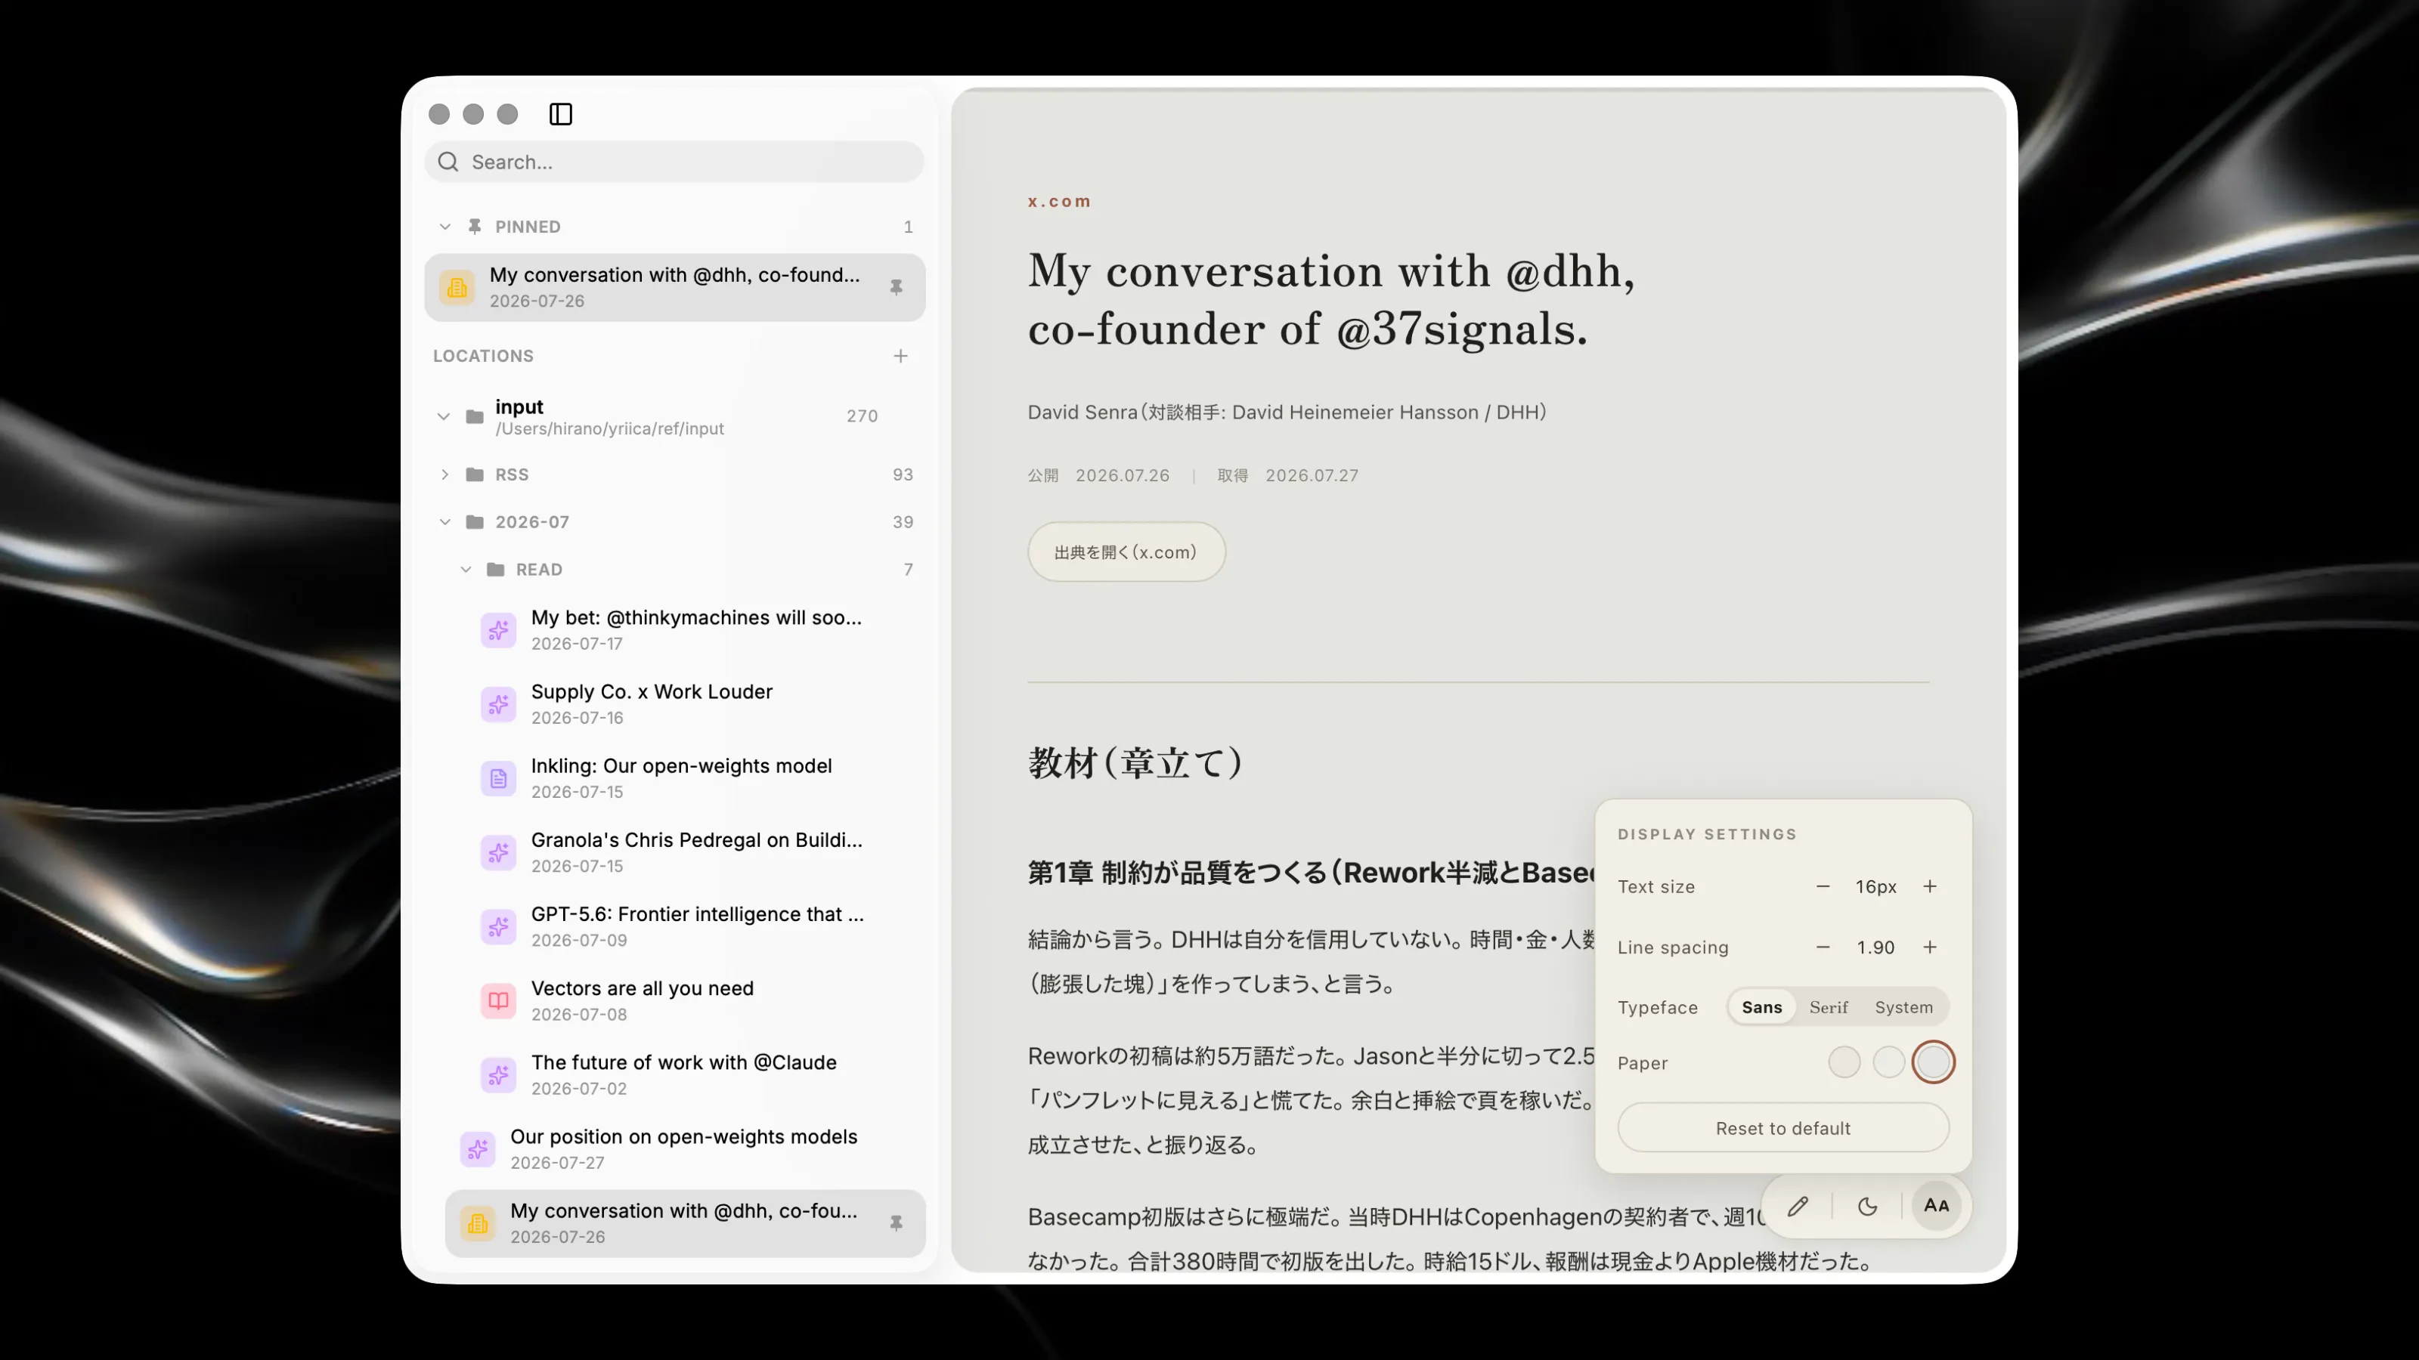Click sparkle icon of GPT-5.6 article

click(x=499, y=926)
